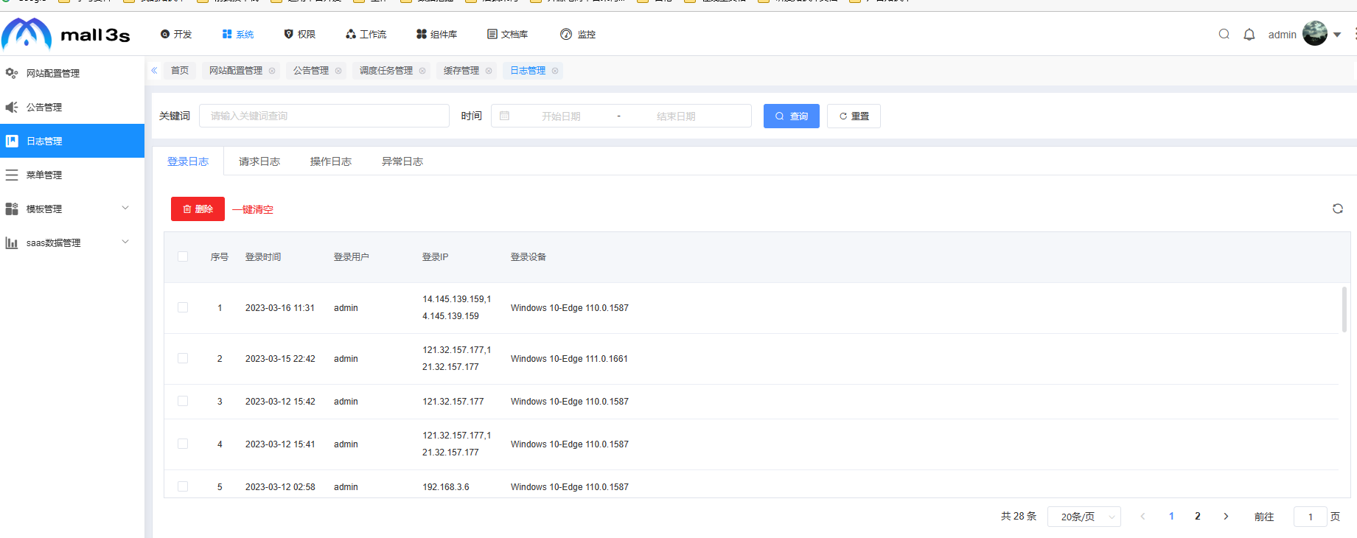Click the red 删除 button

198,209
